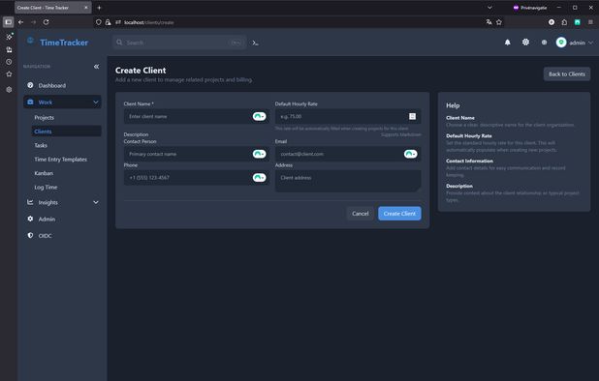
Task: Focus the Contact Person input field
Action: (x=197, y=154)
